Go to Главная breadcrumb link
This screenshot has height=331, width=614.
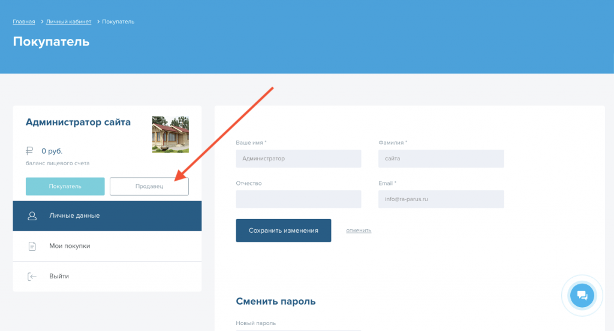tap(24, 22)
